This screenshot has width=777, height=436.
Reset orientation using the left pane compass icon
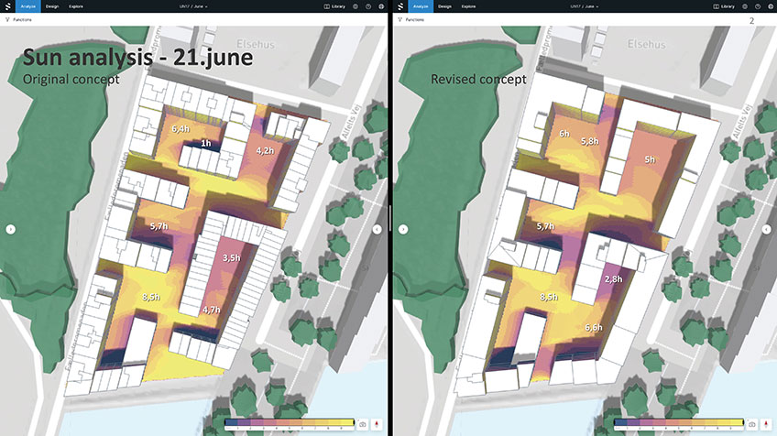(378, 425)
